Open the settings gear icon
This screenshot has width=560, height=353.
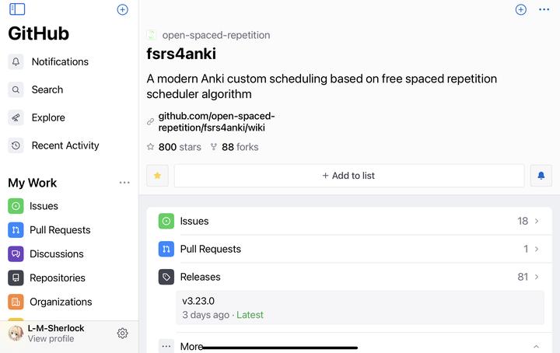pos(122,333)
